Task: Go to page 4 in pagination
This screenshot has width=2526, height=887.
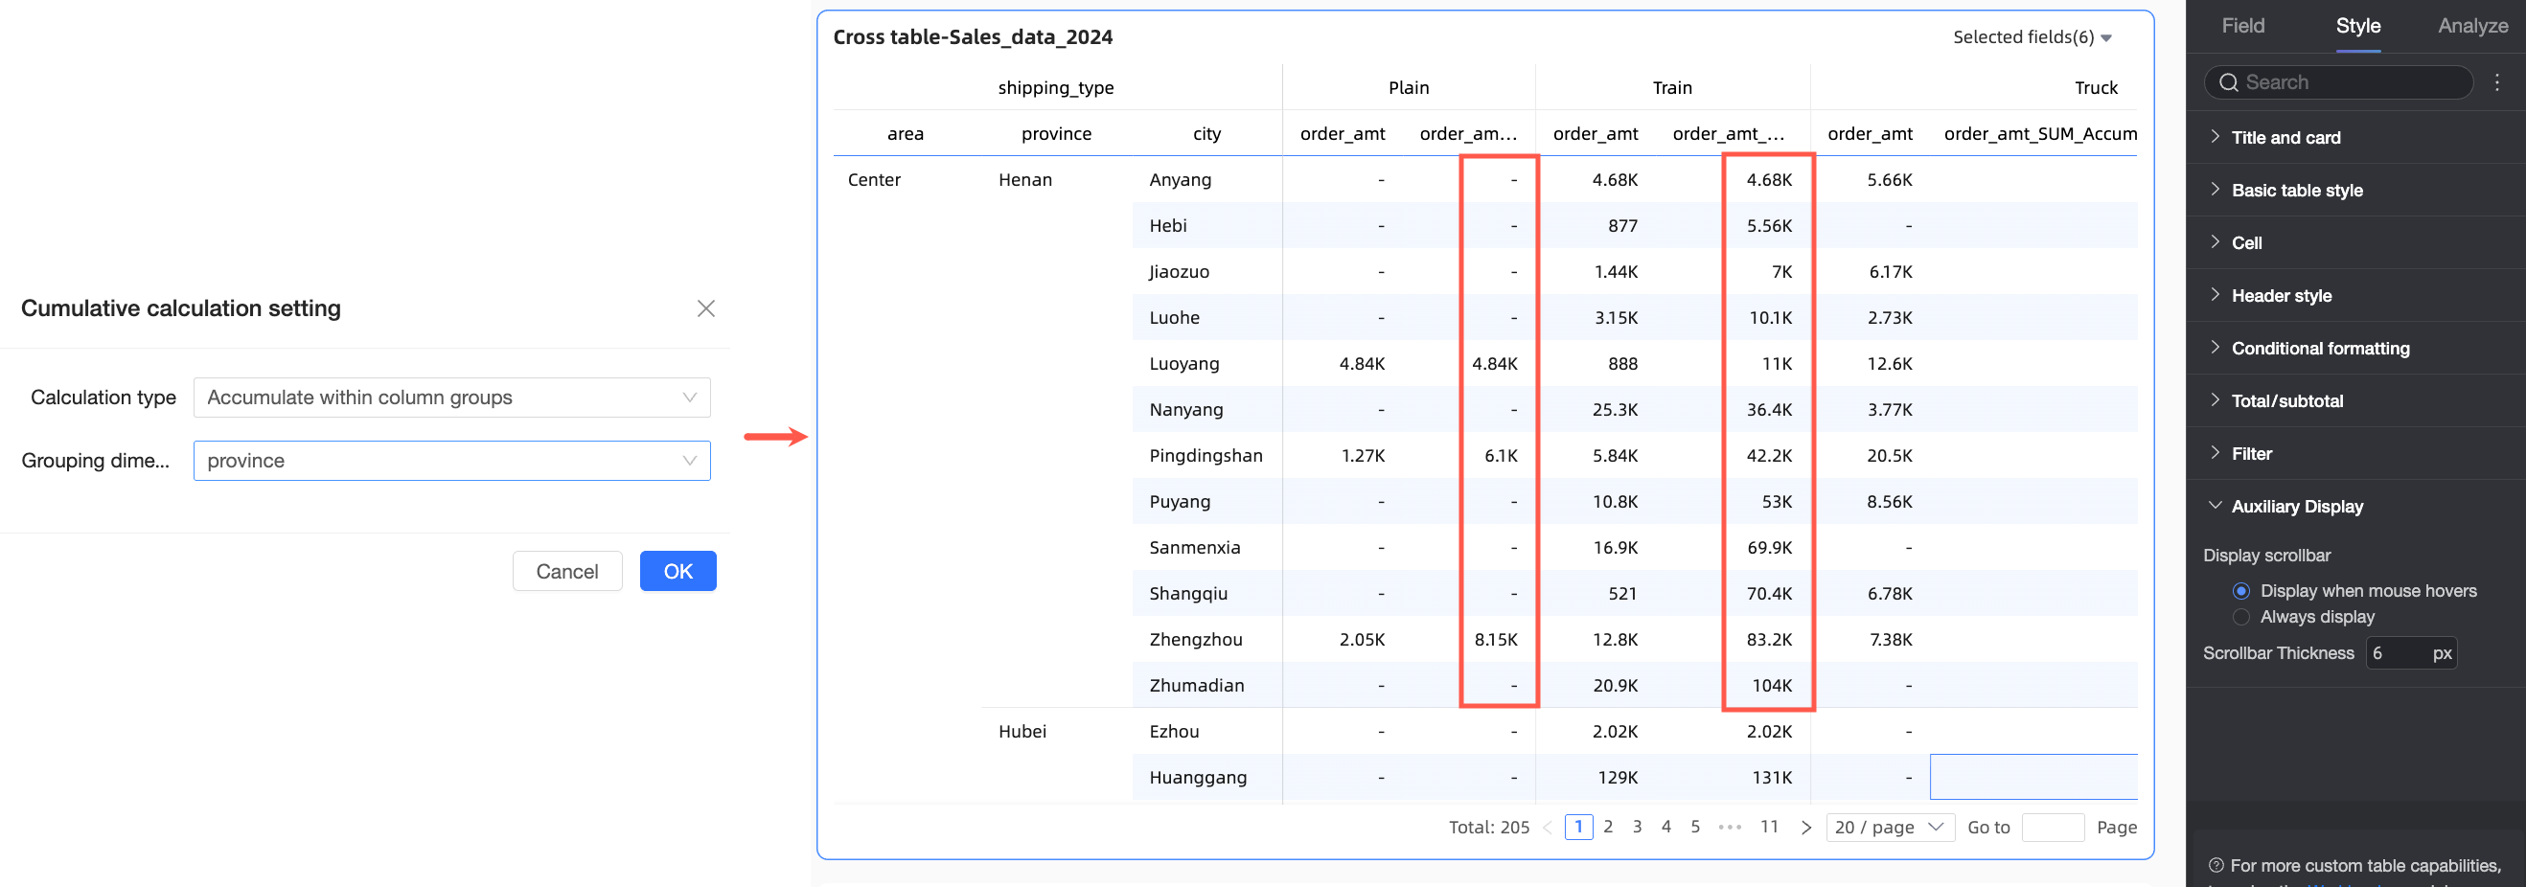Action: click(1666, 828)
